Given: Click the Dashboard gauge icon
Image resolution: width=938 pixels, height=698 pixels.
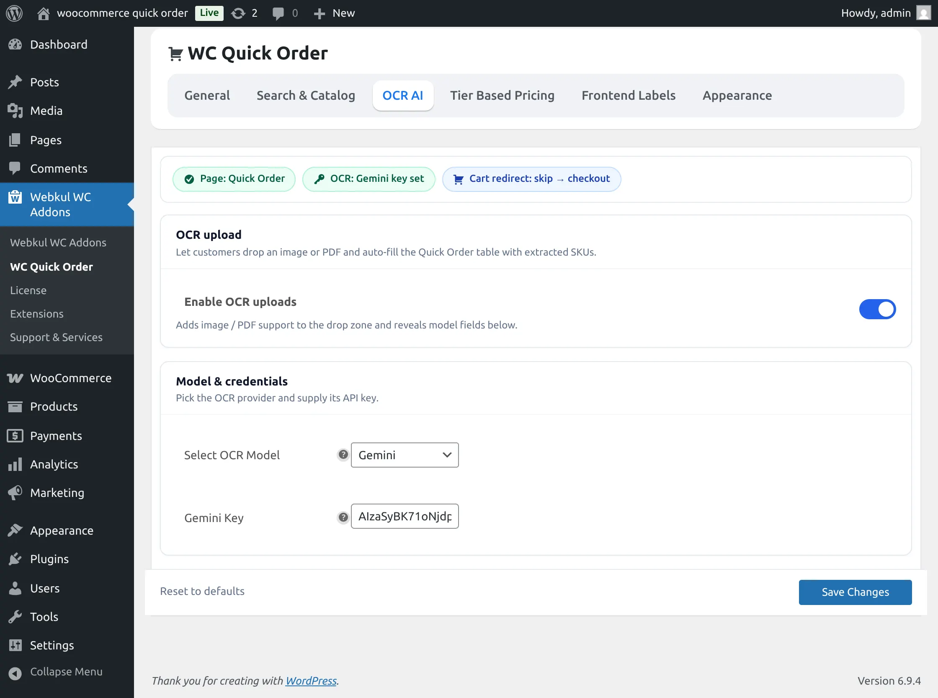Looking at the screenshot, I should [15, 44].
